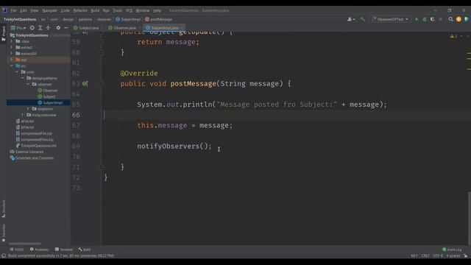Click the override gutter icon at line 63
The image size is (471, 265).
point(85,83)
